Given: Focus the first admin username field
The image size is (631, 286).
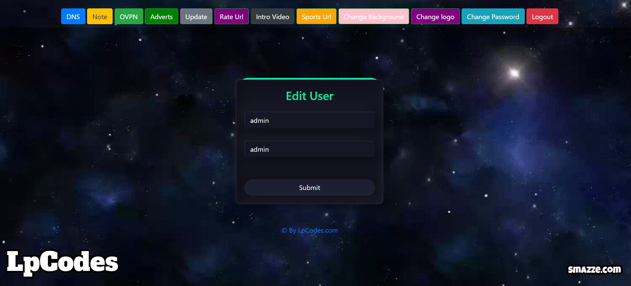Looking at the screenshot, I should point(309,120).
